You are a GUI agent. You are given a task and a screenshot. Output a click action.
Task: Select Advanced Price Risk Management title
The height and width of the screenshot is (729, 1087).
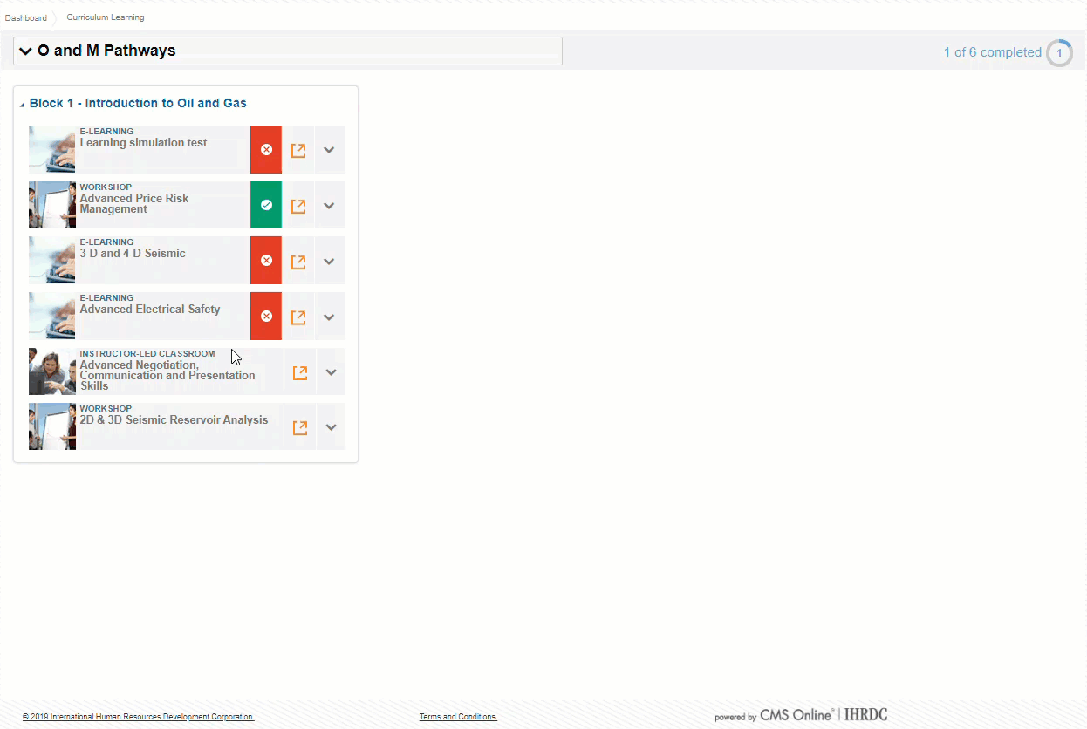(x=134, y=204)
